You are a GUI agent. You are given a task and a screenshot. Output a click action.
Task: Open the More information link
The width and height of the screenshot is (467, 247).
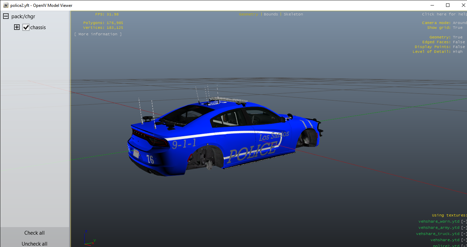tap(98, 34)
